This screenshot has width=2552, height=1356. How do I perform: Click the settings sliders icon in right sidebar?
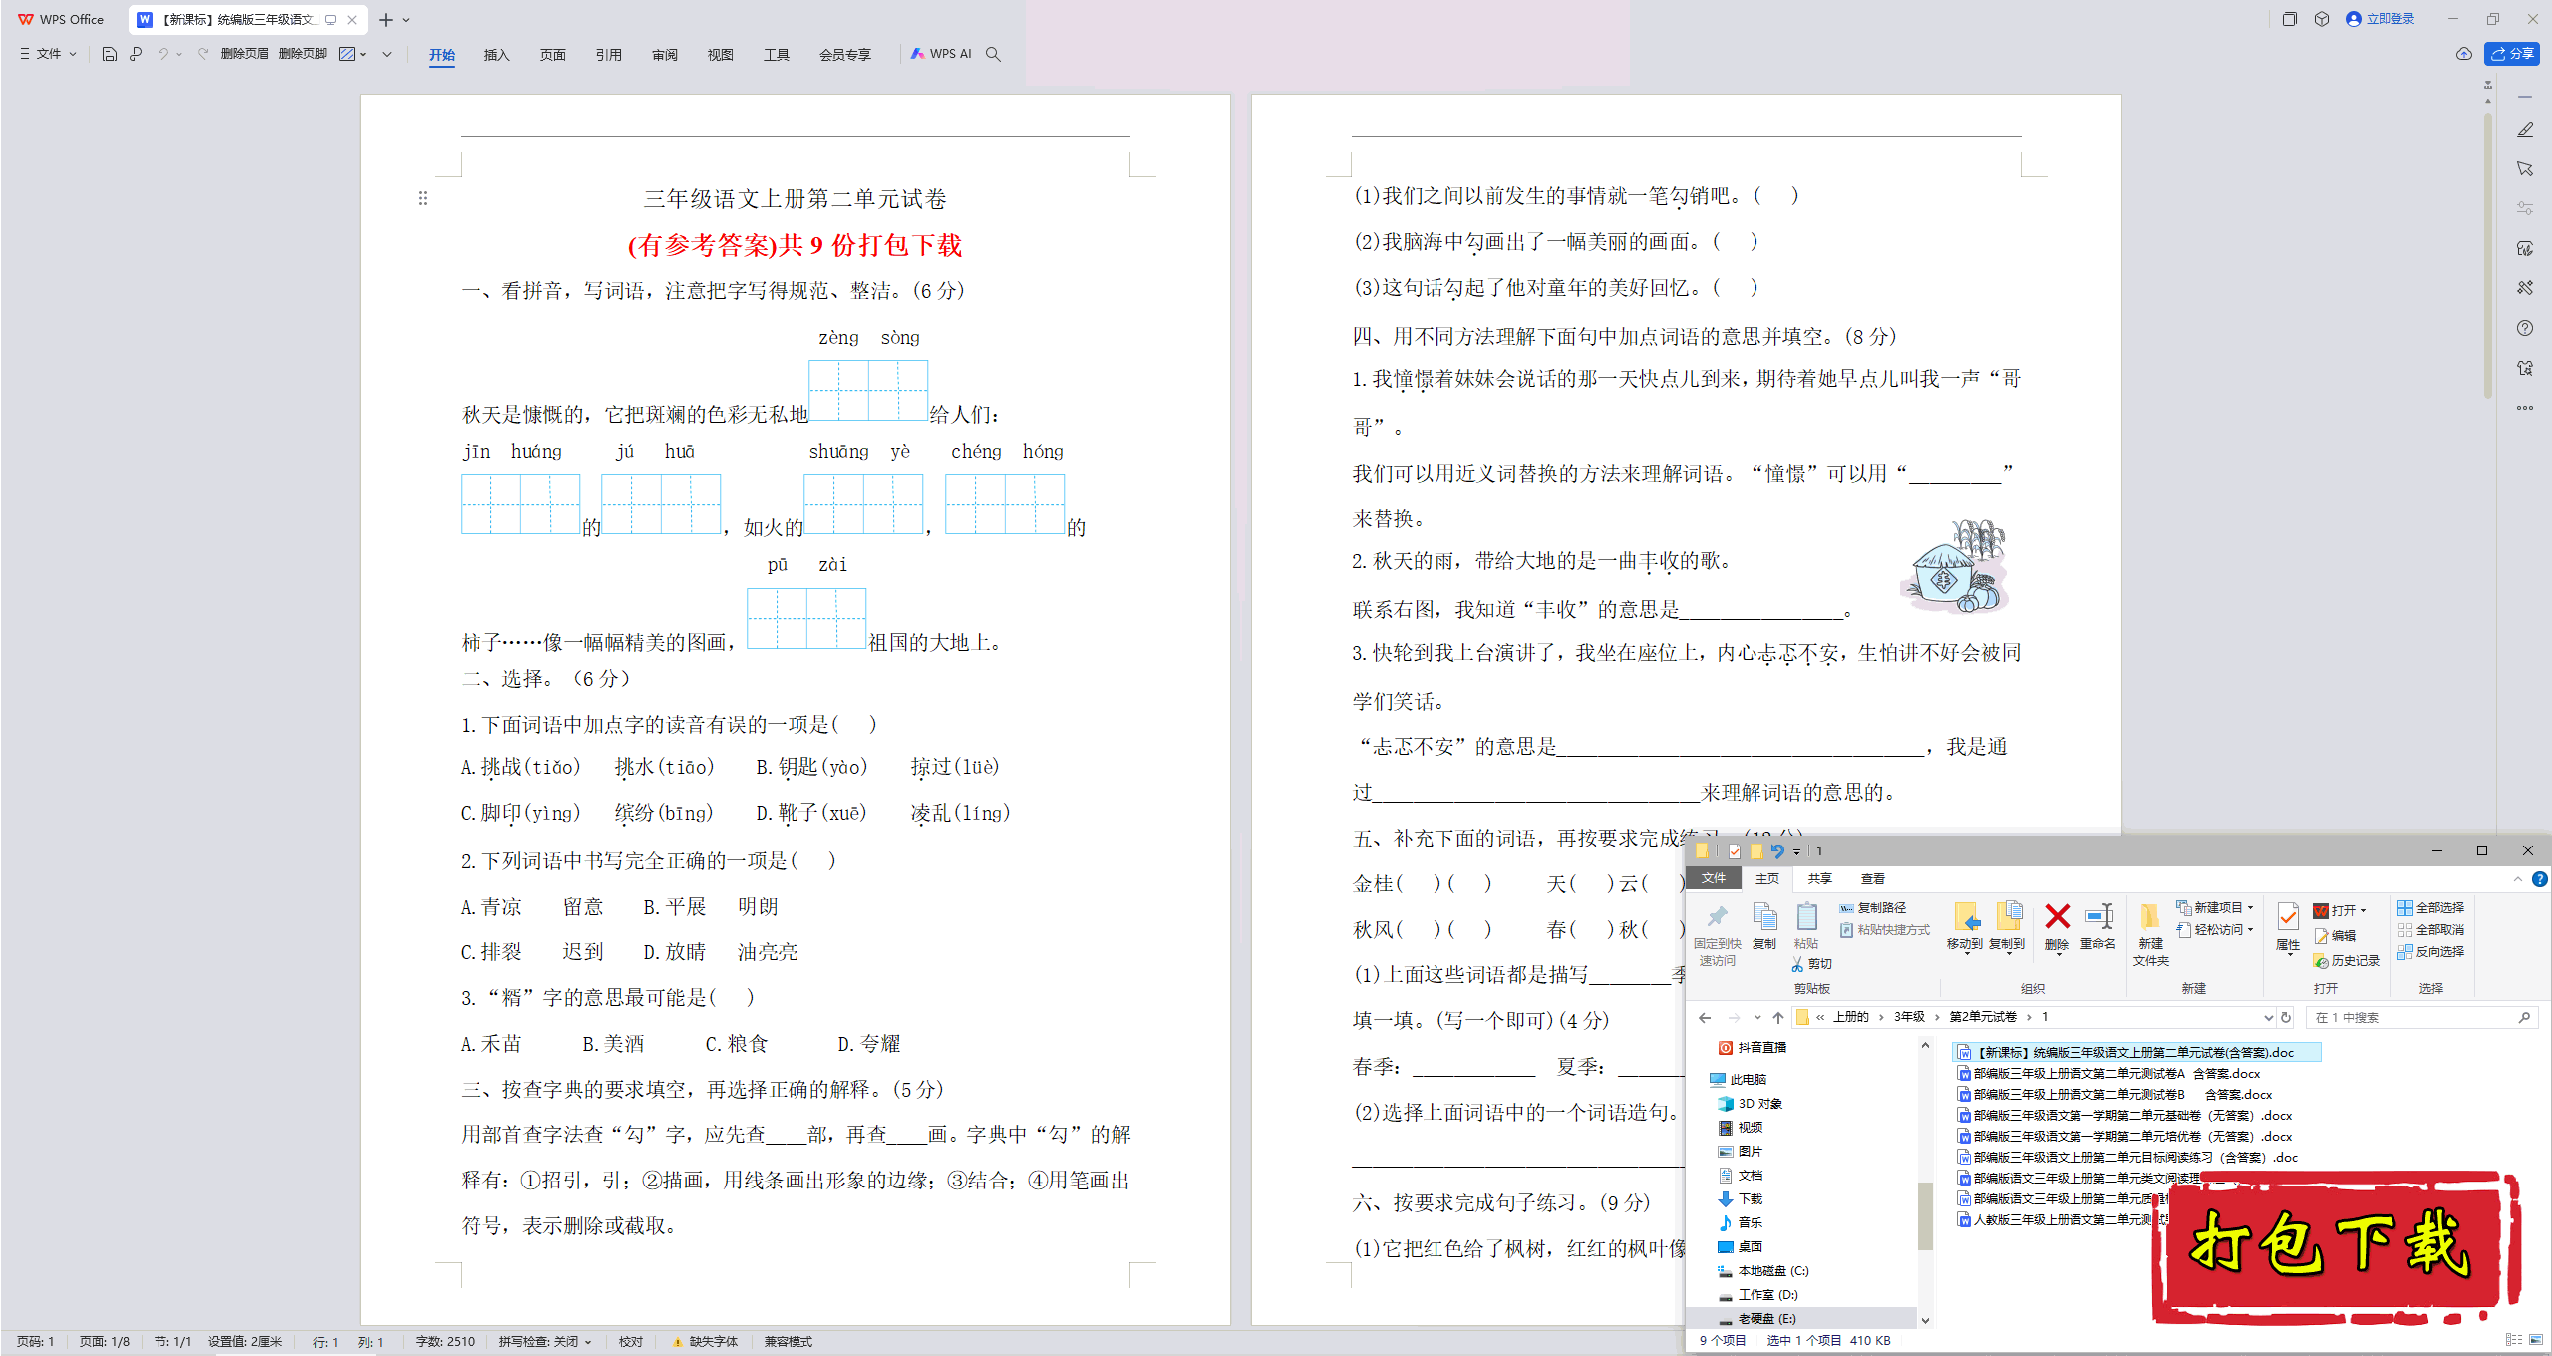(2525, 208)
